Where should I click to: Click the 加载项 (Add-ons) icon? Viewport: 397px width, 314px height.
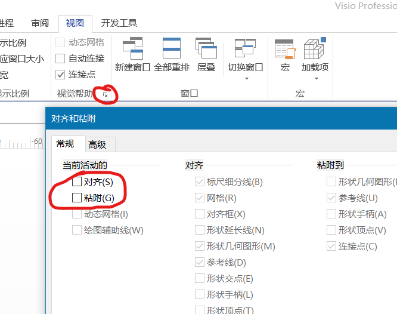click(x=315, y=48)
